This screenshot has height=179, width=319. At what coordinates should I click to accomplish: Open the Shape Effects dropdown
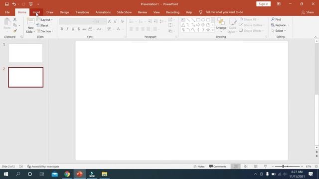[252, 31]
